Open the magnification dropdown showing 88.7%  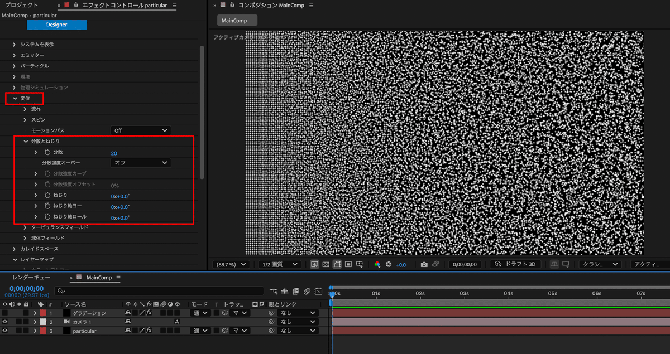click(x=231, y=264)
